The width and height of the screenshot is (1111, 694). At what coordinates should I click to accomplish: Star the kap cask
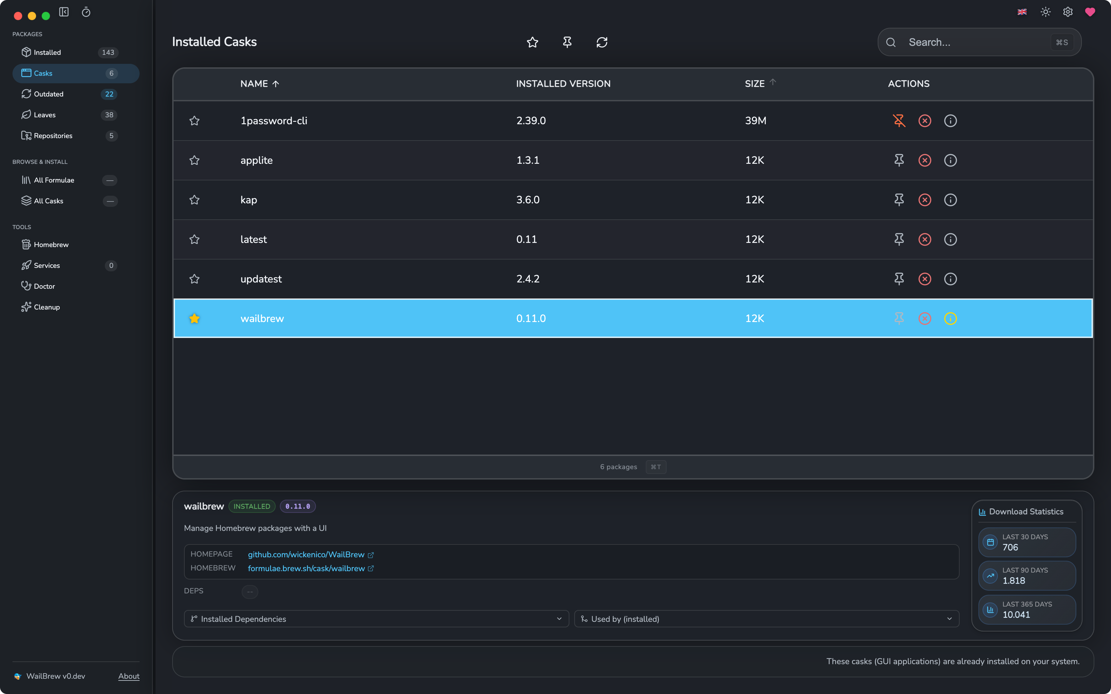click(x=195, y=200)
